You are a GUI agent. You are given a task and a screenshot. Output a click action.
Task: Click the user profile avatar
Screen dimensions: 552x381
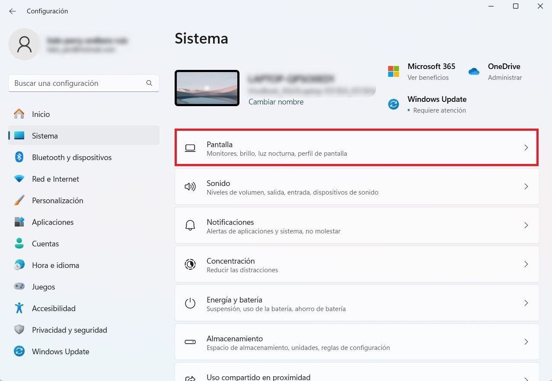pos(25,44)
